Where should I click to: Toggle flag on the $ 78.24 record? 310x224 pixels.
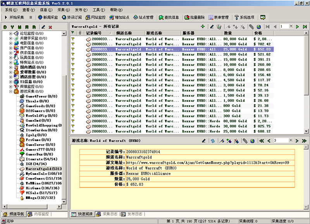click(73, 85)
